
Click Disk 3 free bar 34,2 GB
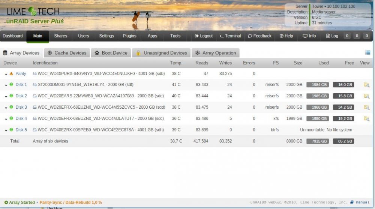[x=343, y=107]
